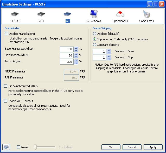Switch to the GS Window tab label

[94, 21]
